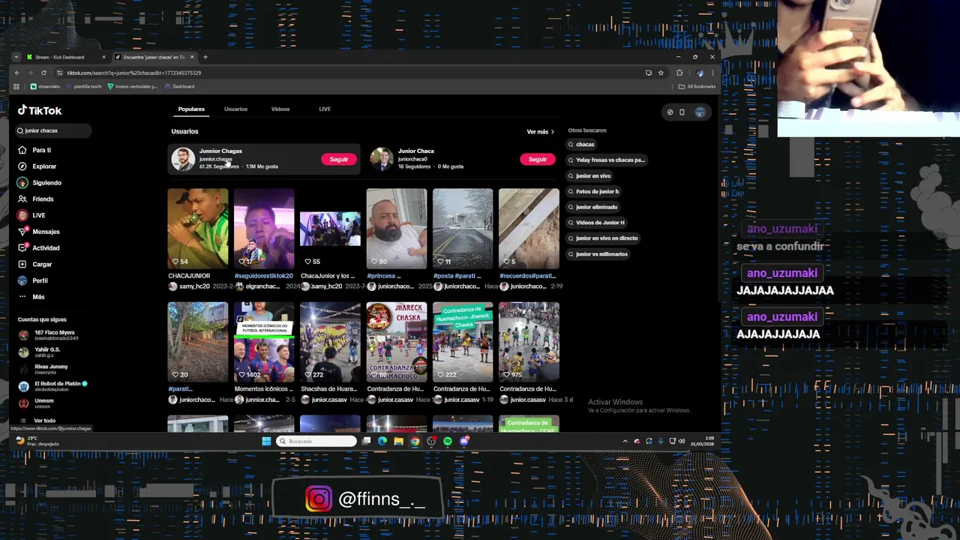Click the TikTok logo
This screenshot has height=540, width=960.
[40, 110]
